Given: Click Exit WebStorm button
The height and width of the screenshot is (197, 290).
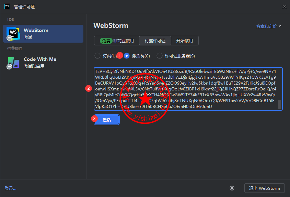Looking at the screenshot, I should [x=265, y=188].
